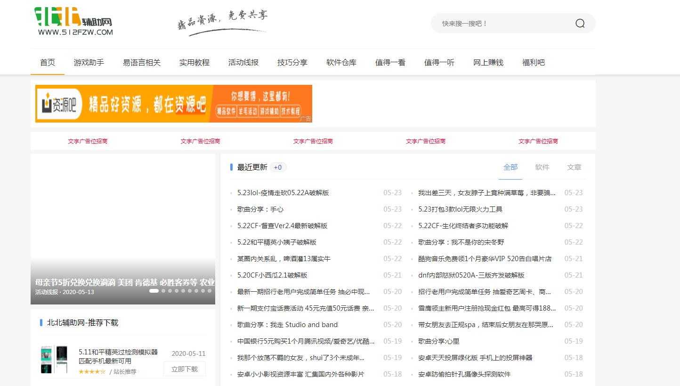Open the 游戏助手 menu item
680x386 pixels.
pos(89,62)
